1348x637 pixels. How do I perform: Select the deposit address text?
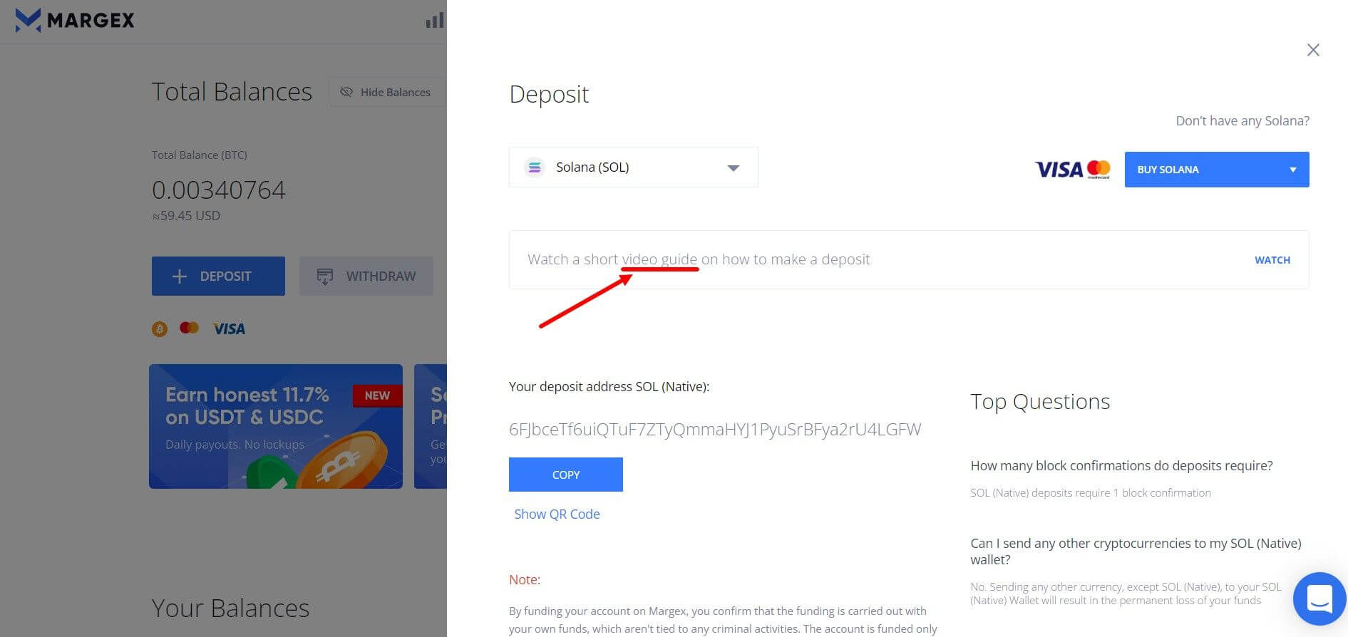click(x=715, y=429)
